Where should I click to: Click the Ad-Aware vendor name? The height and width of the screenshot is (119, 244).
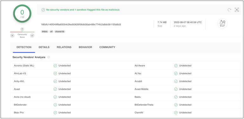pyautogui.click(x=140, y=66)
